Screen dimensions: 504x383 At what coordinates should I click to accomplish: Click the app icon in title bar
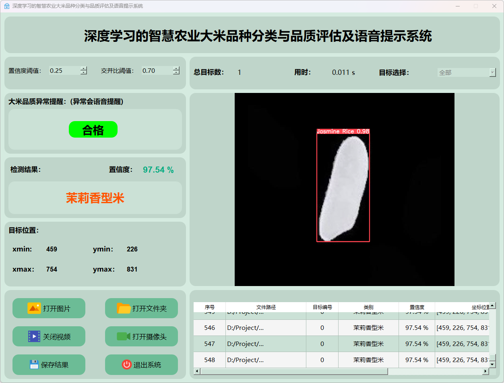coord(6,6)
